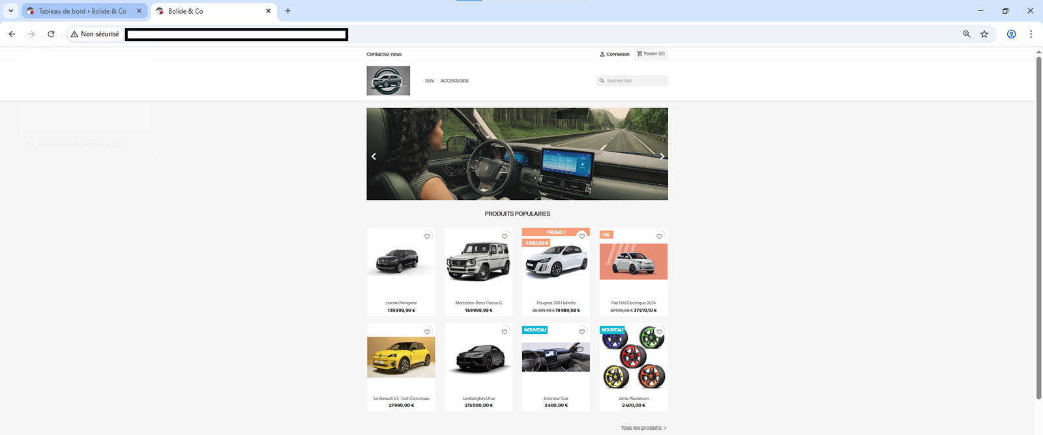The height and width of the screenshot is (435, 1043).
Task: Click heart icon on Peugeot 208 Hybride card
Action: pos(582,236)
